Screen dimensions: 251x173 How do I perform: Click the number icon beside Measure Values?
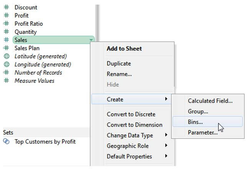[6, 81]
